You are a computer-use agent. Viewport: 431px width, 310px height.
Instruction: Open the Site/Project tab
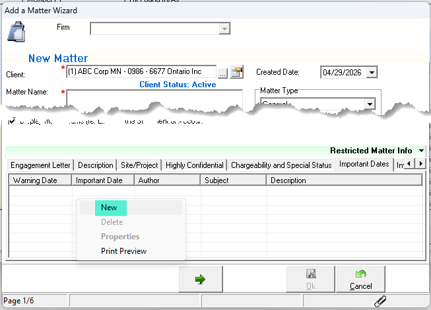click(139, 165)
